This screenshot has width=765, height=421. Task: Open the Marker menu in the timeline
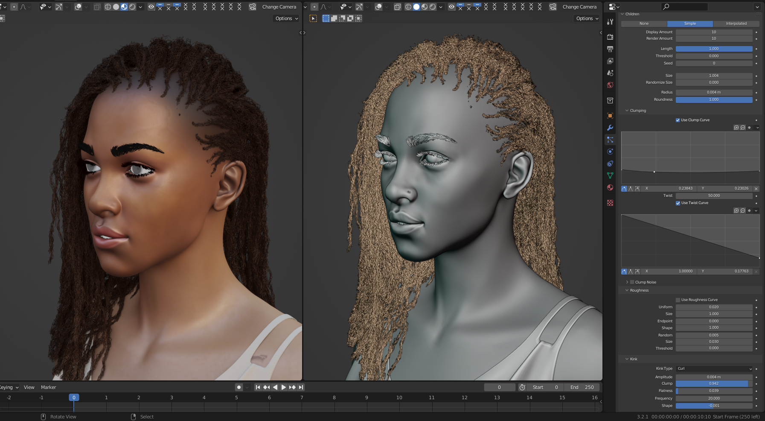click(48, 387)
